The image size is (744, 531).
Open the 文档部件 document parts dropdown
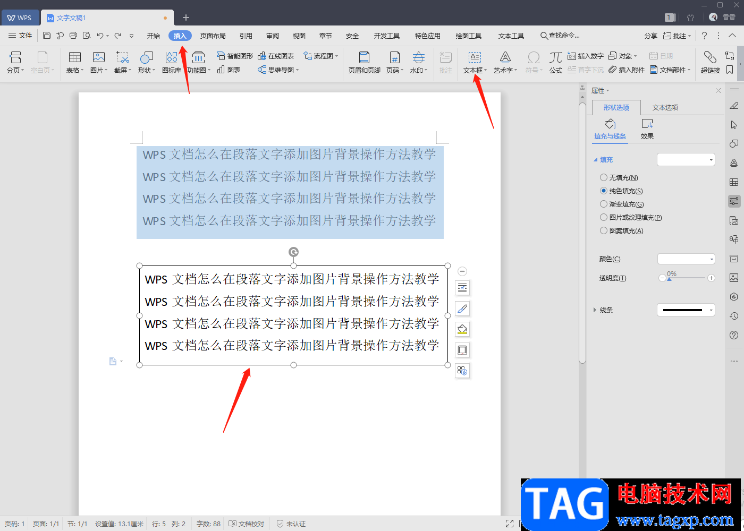[670, 70]
